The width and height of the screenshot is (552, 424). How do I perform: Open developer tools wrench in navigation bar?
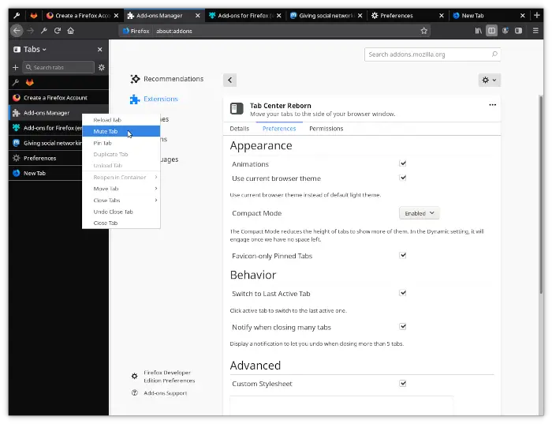[44, 31]
